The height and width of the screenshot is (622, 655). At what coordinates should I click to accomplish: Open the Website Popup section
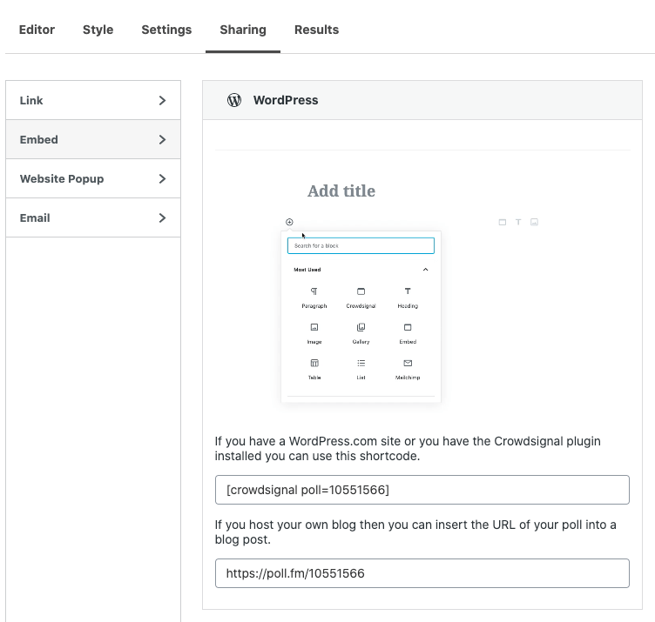pyautogui.click(x=93, y=178)
